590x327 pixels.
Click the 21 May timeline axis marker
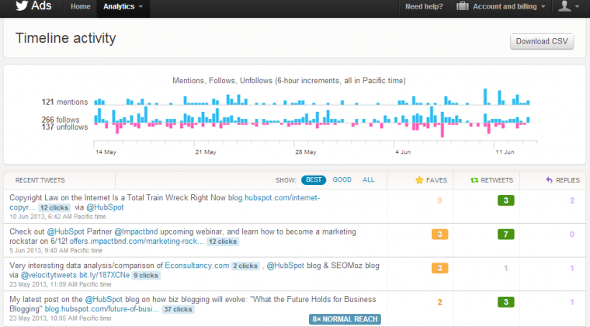(x=206, y=152)
